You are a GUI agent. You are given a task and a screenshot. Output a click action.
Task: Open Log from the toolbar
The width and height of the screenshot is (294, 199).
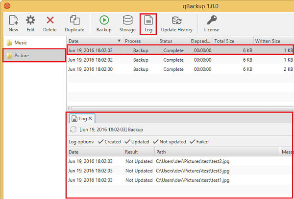tap(148, 24)
